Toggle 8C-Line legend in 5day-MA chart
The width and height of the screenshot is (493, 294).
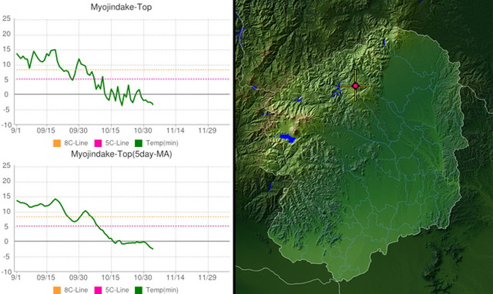point(71,290)
